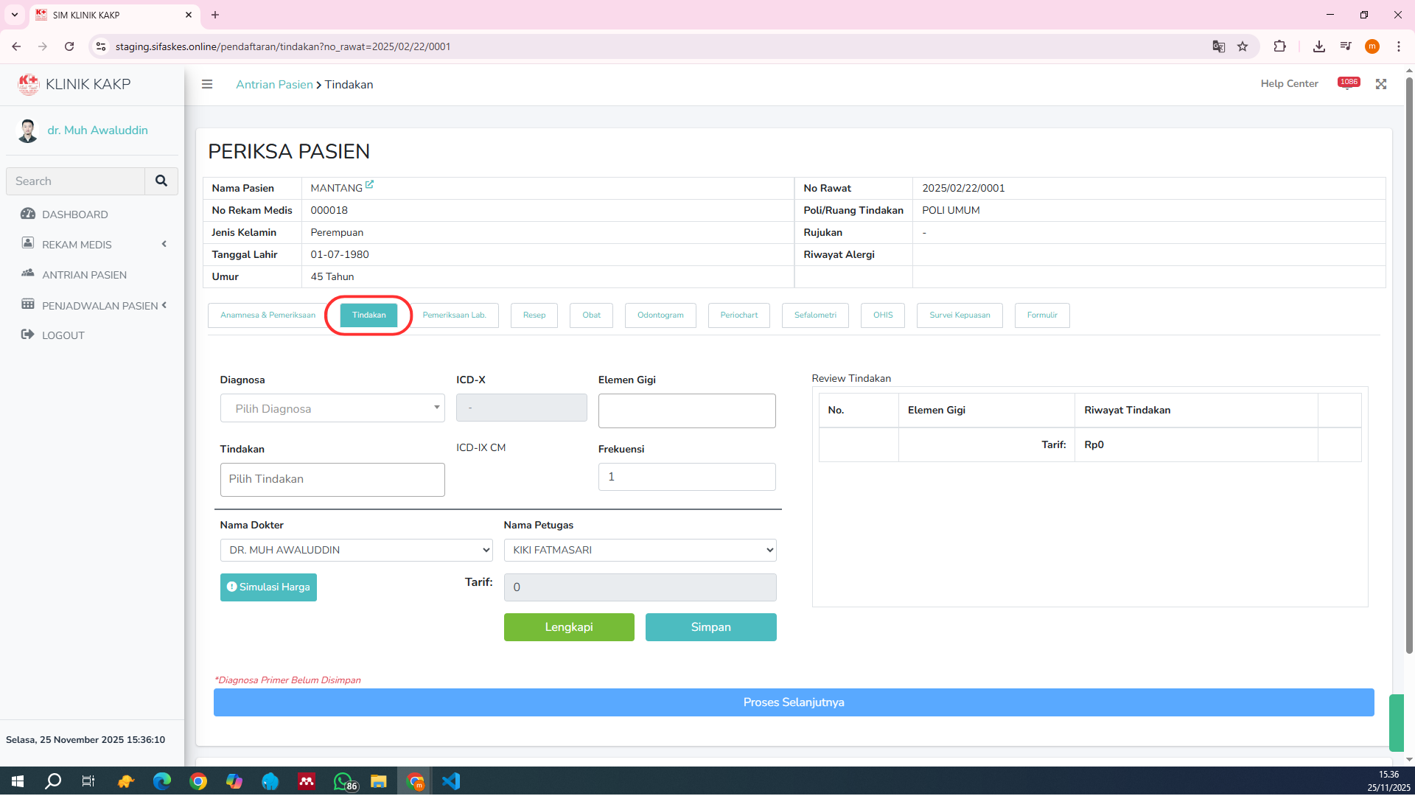Open the Nama Petugas dropdown
The width and height of the screenshot is (1415, 796).
(640, 550)
